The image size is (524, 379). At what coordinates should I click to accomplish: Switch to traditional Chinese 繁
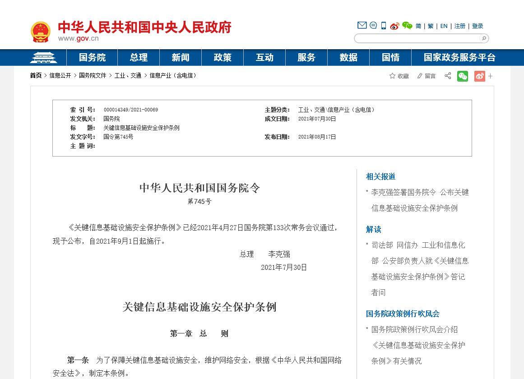coord(431,26)
